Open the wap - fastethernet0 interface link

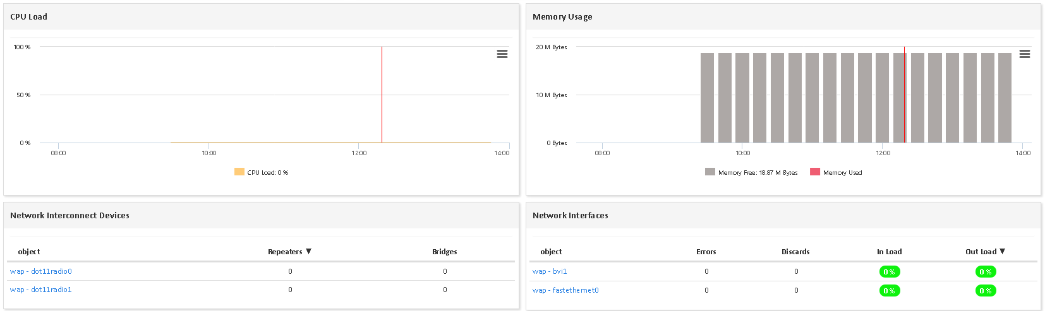(x=565, y=290)
